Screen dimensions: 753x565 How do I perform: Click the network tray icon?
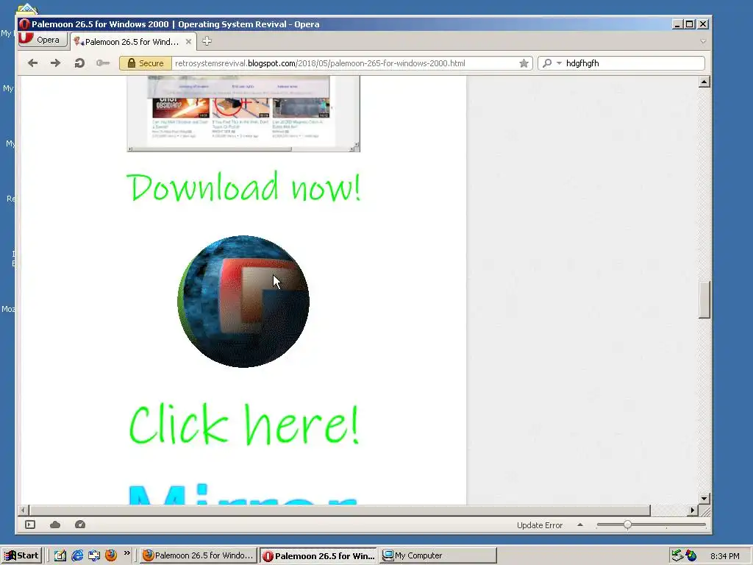677,555
